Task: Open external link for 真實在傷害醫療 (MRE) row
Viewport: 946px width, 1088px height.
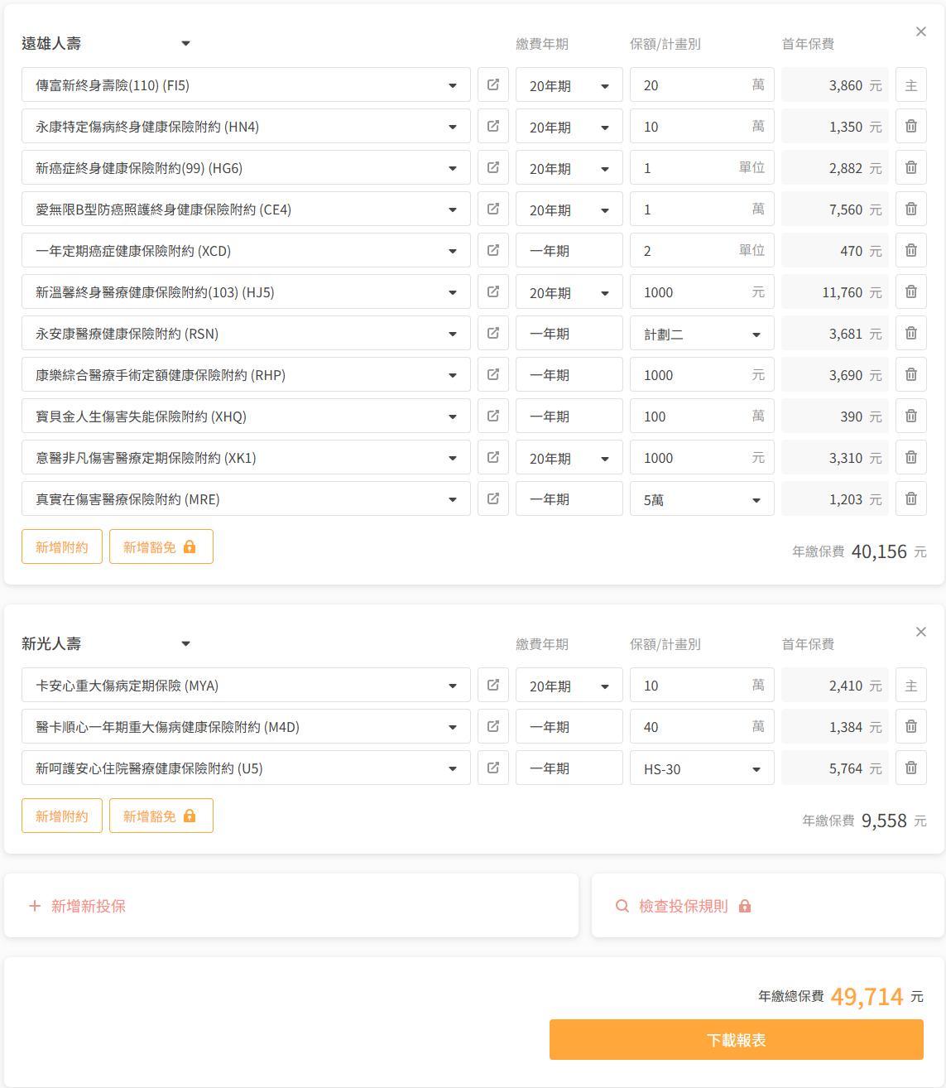Action: coord(493,498)
